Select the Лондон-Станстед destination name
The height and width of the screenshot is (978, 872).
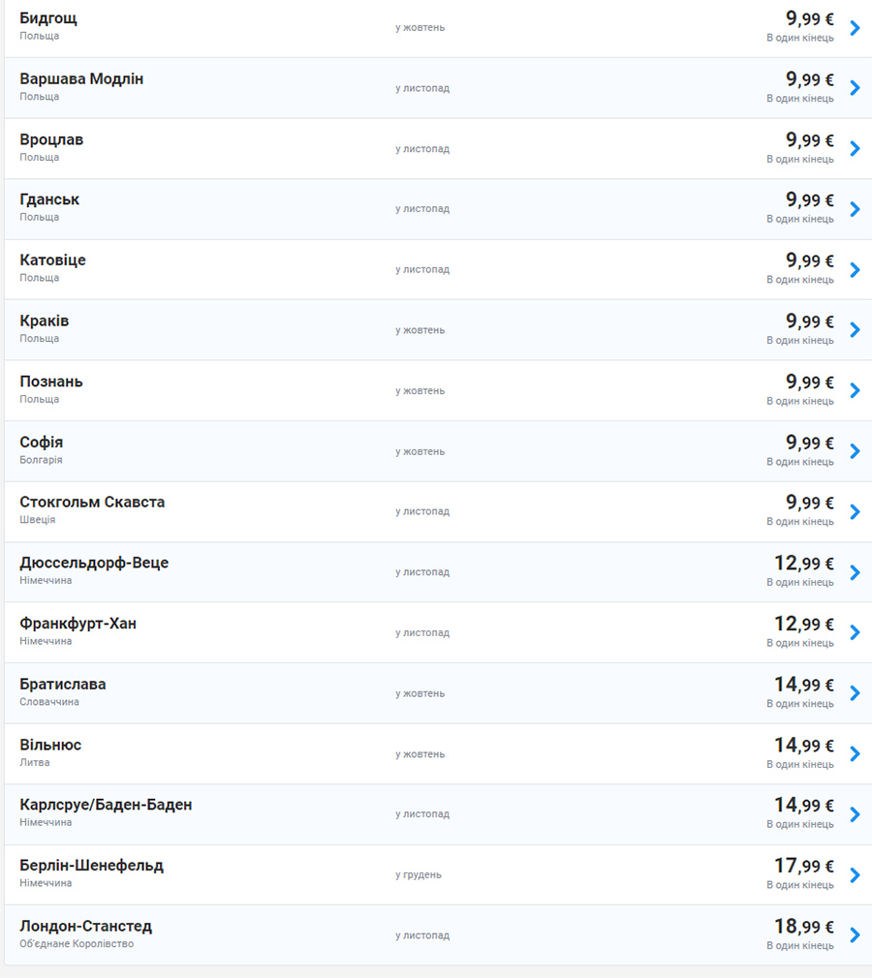point(85,927)
